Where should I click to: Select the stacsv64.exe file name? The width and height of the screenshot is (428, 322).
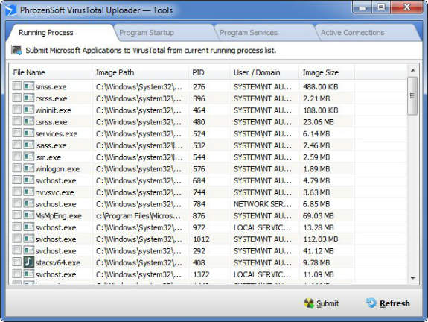point(57,263)
